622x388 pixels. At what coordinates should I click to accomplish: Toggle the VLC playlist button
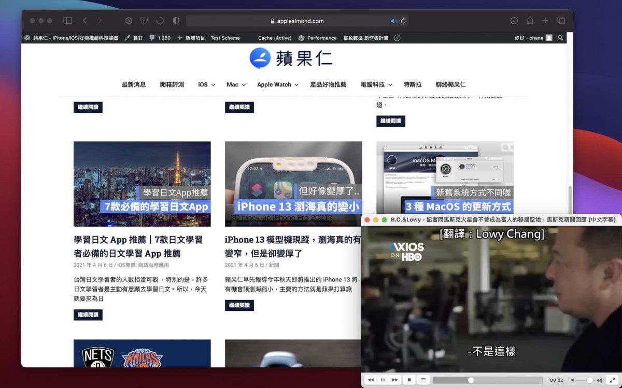click(x=423, y=380)
